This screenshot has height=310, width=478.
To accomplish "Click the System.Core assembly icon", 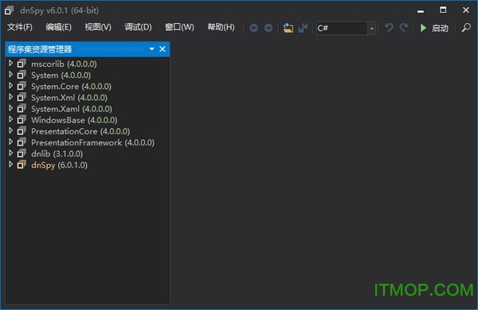I will tap(22, 86).
